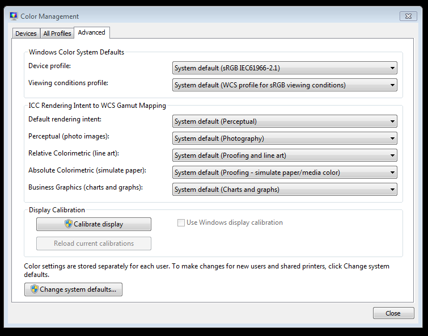Open the Device profile dropdown
The width and height of the screenshot is (428, 336).
click(x=284, y=68)
